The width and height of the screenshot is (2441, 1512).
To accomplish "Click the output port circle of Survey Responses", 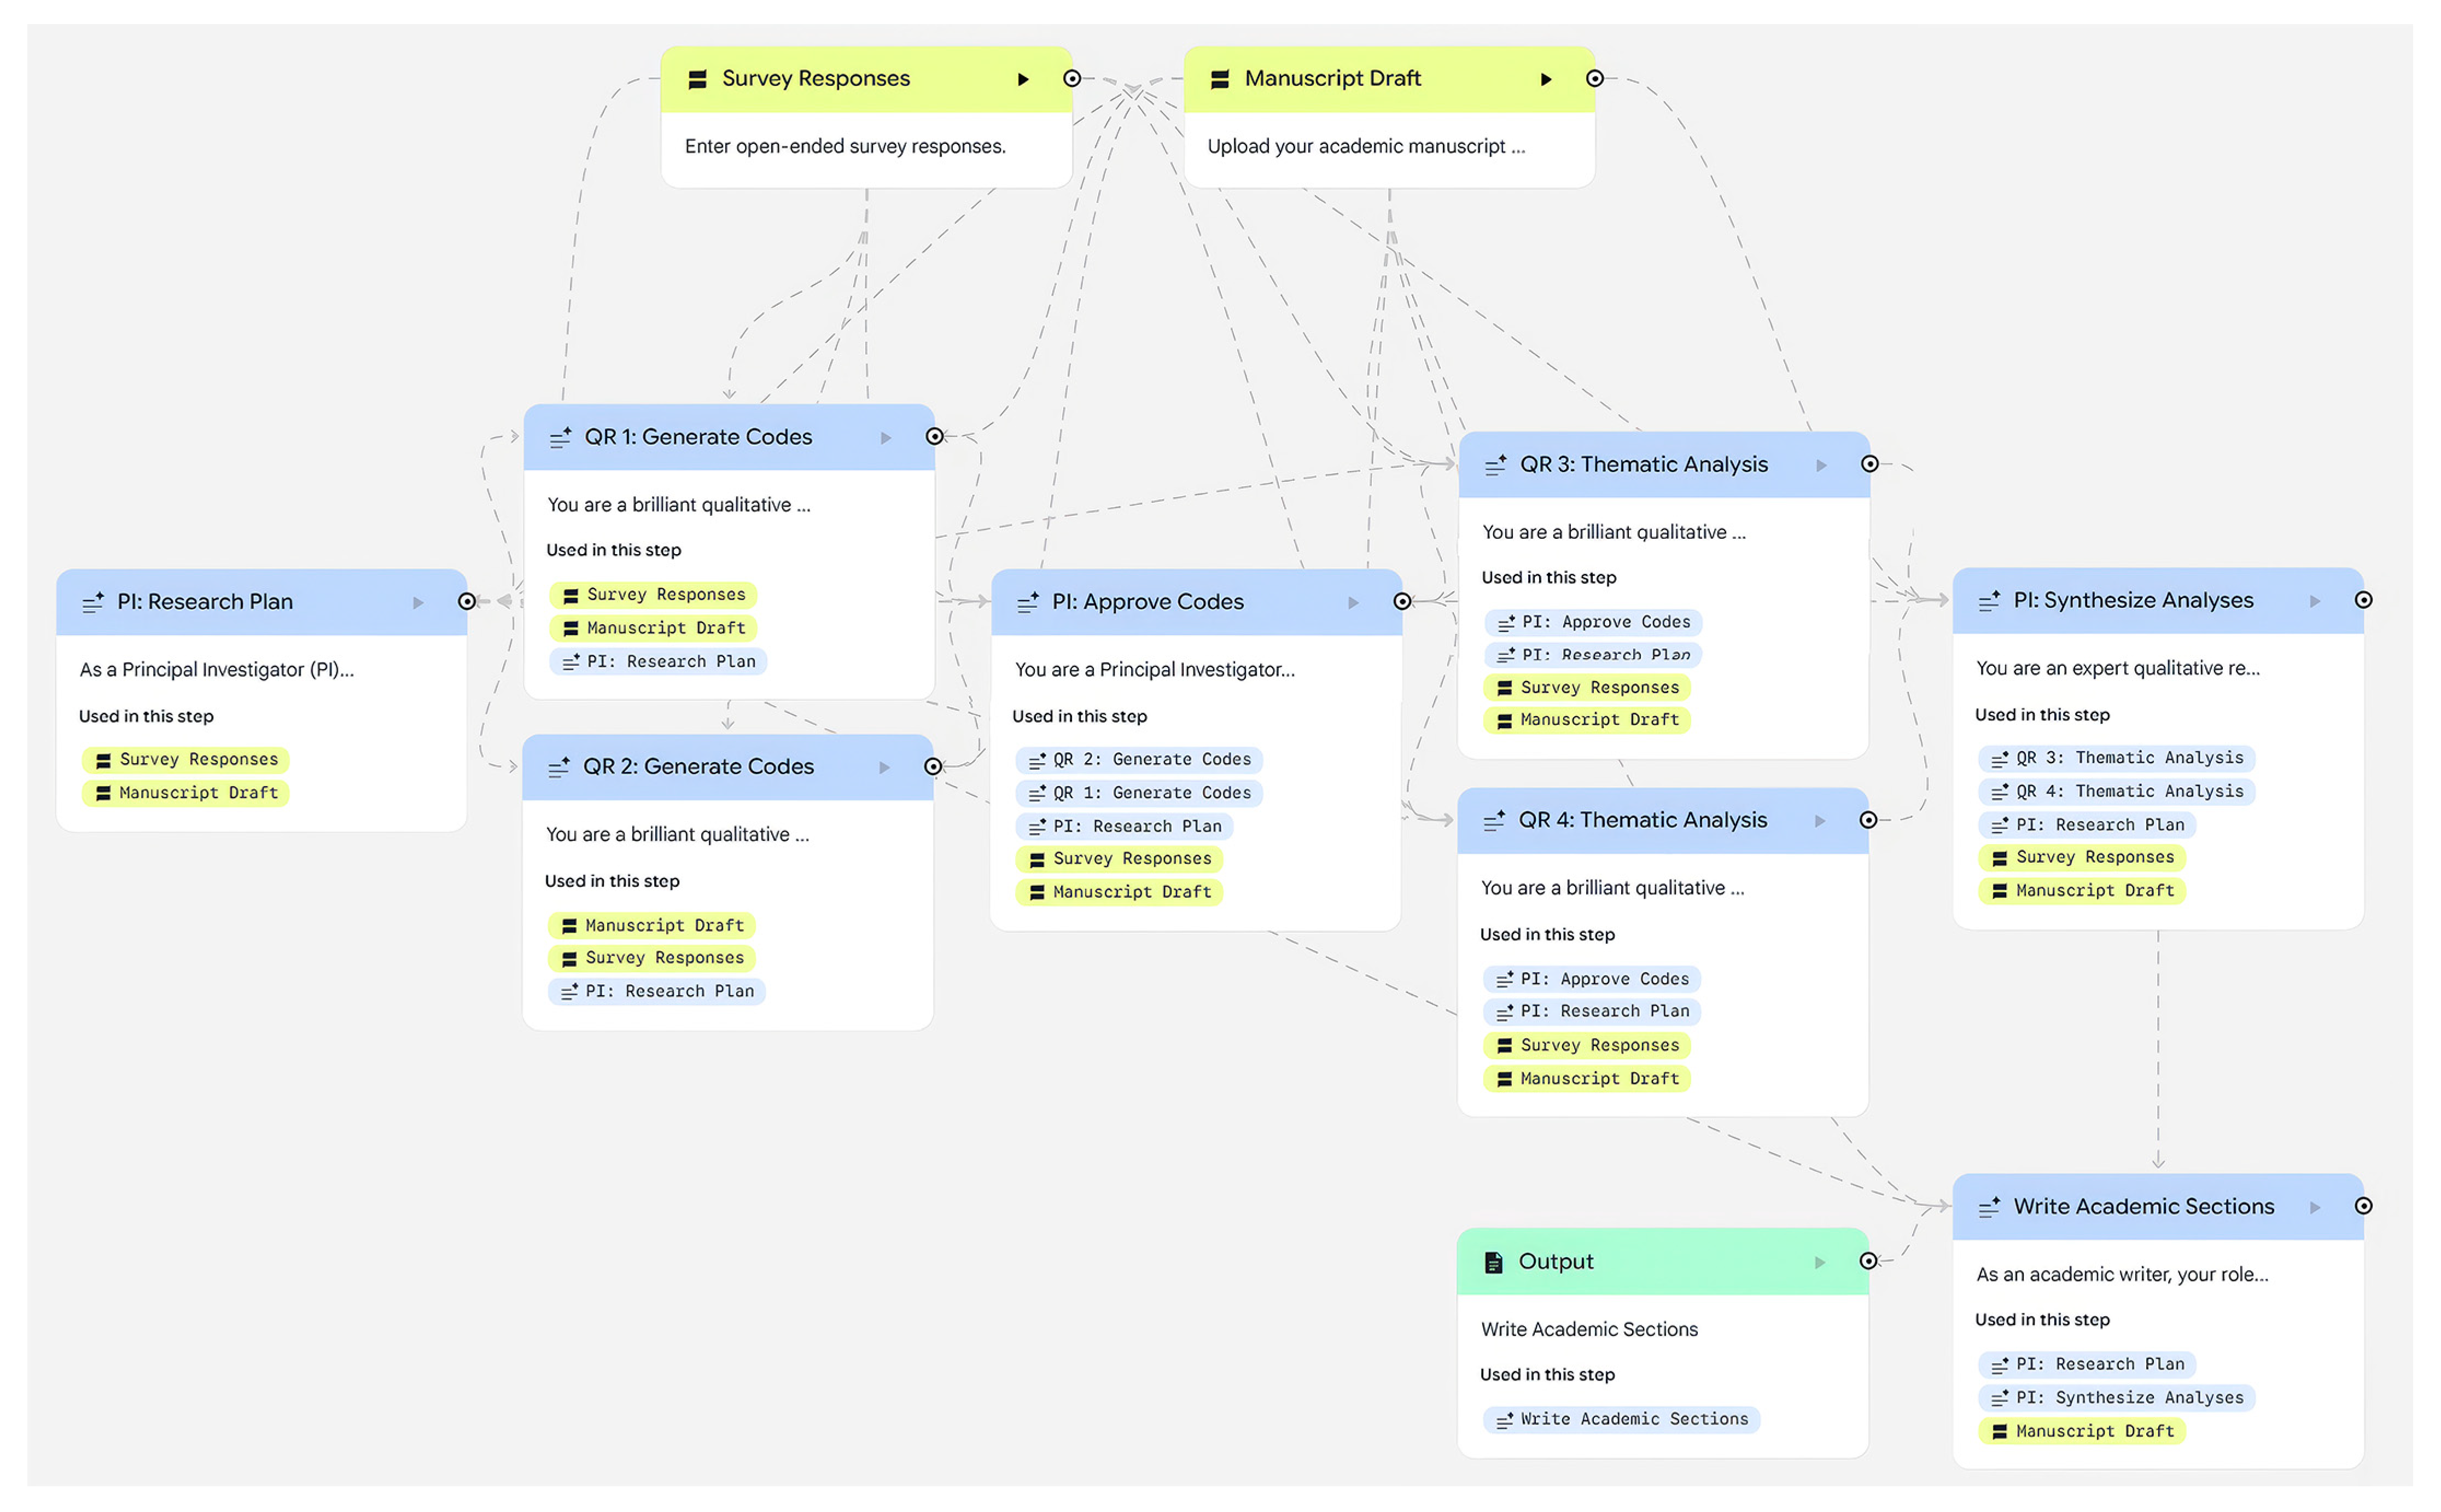I will (1071, 78).
